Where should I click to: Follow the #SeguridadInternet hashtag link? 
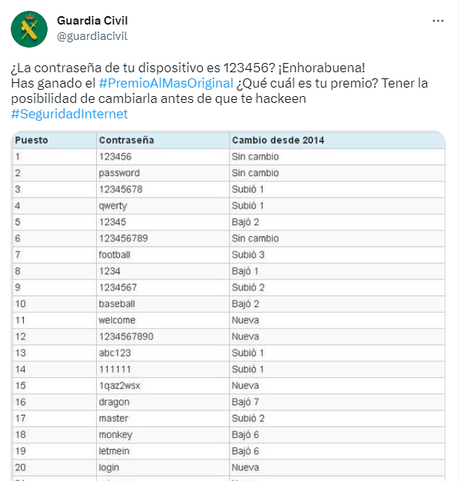(x=70, y=114)
